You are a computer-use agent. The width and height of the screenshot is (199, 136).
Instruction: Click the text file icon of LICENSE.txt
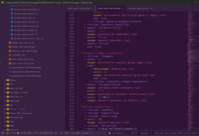click(10, 55)
